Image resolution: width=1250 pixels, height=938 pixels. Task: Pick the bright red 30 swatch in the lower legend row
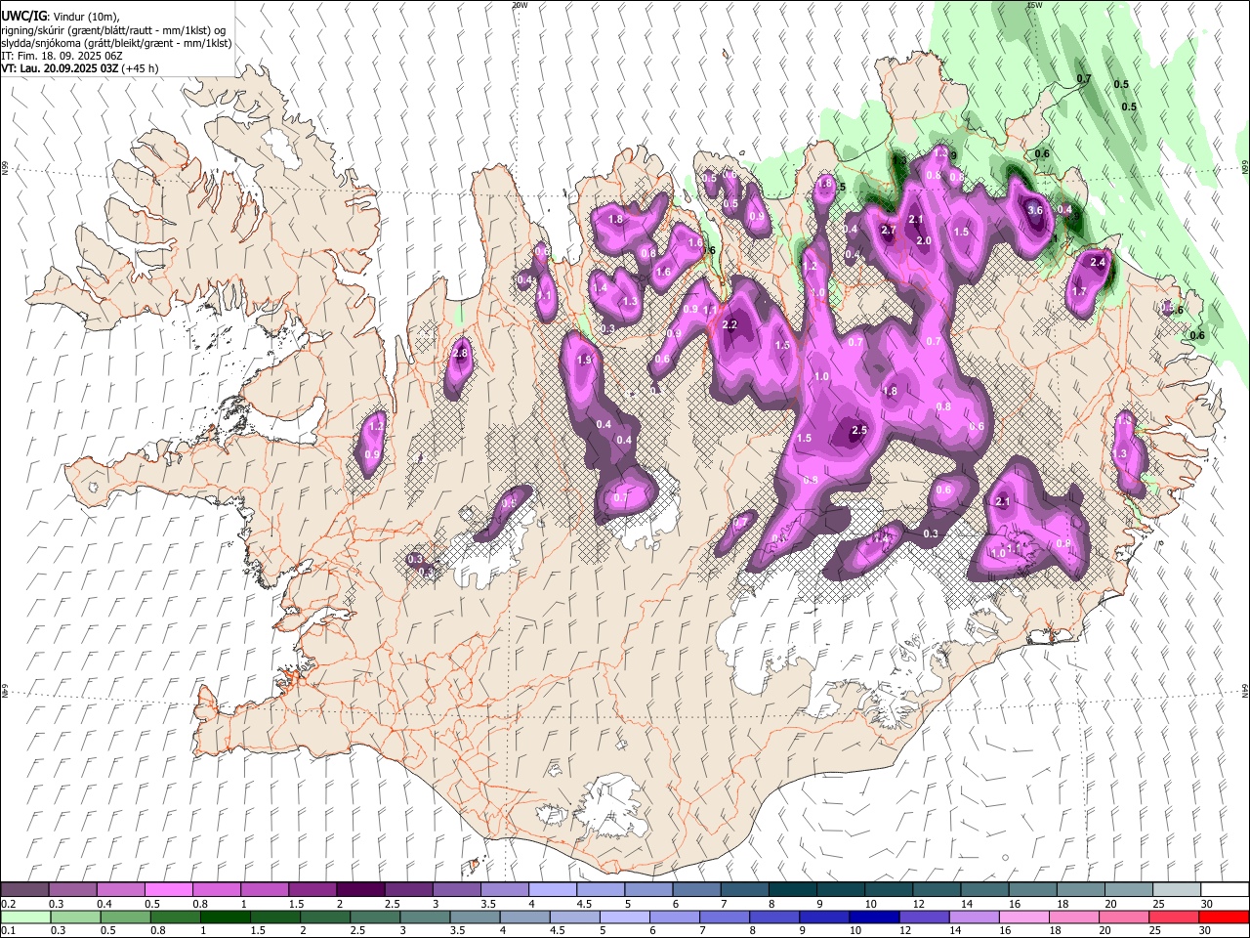coord(1224,917)
